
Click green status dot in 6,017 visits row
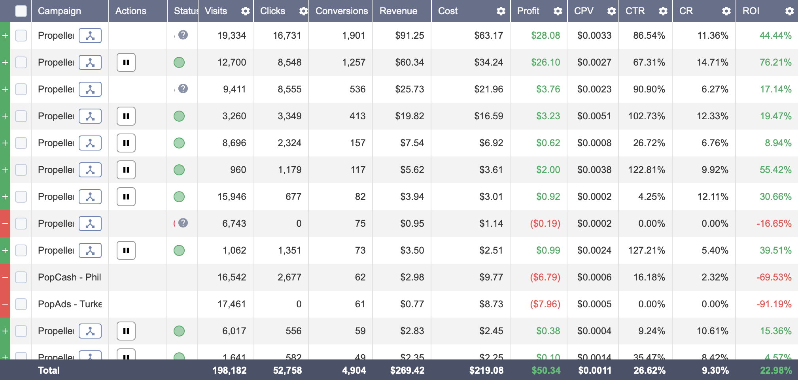coord(179,331)
